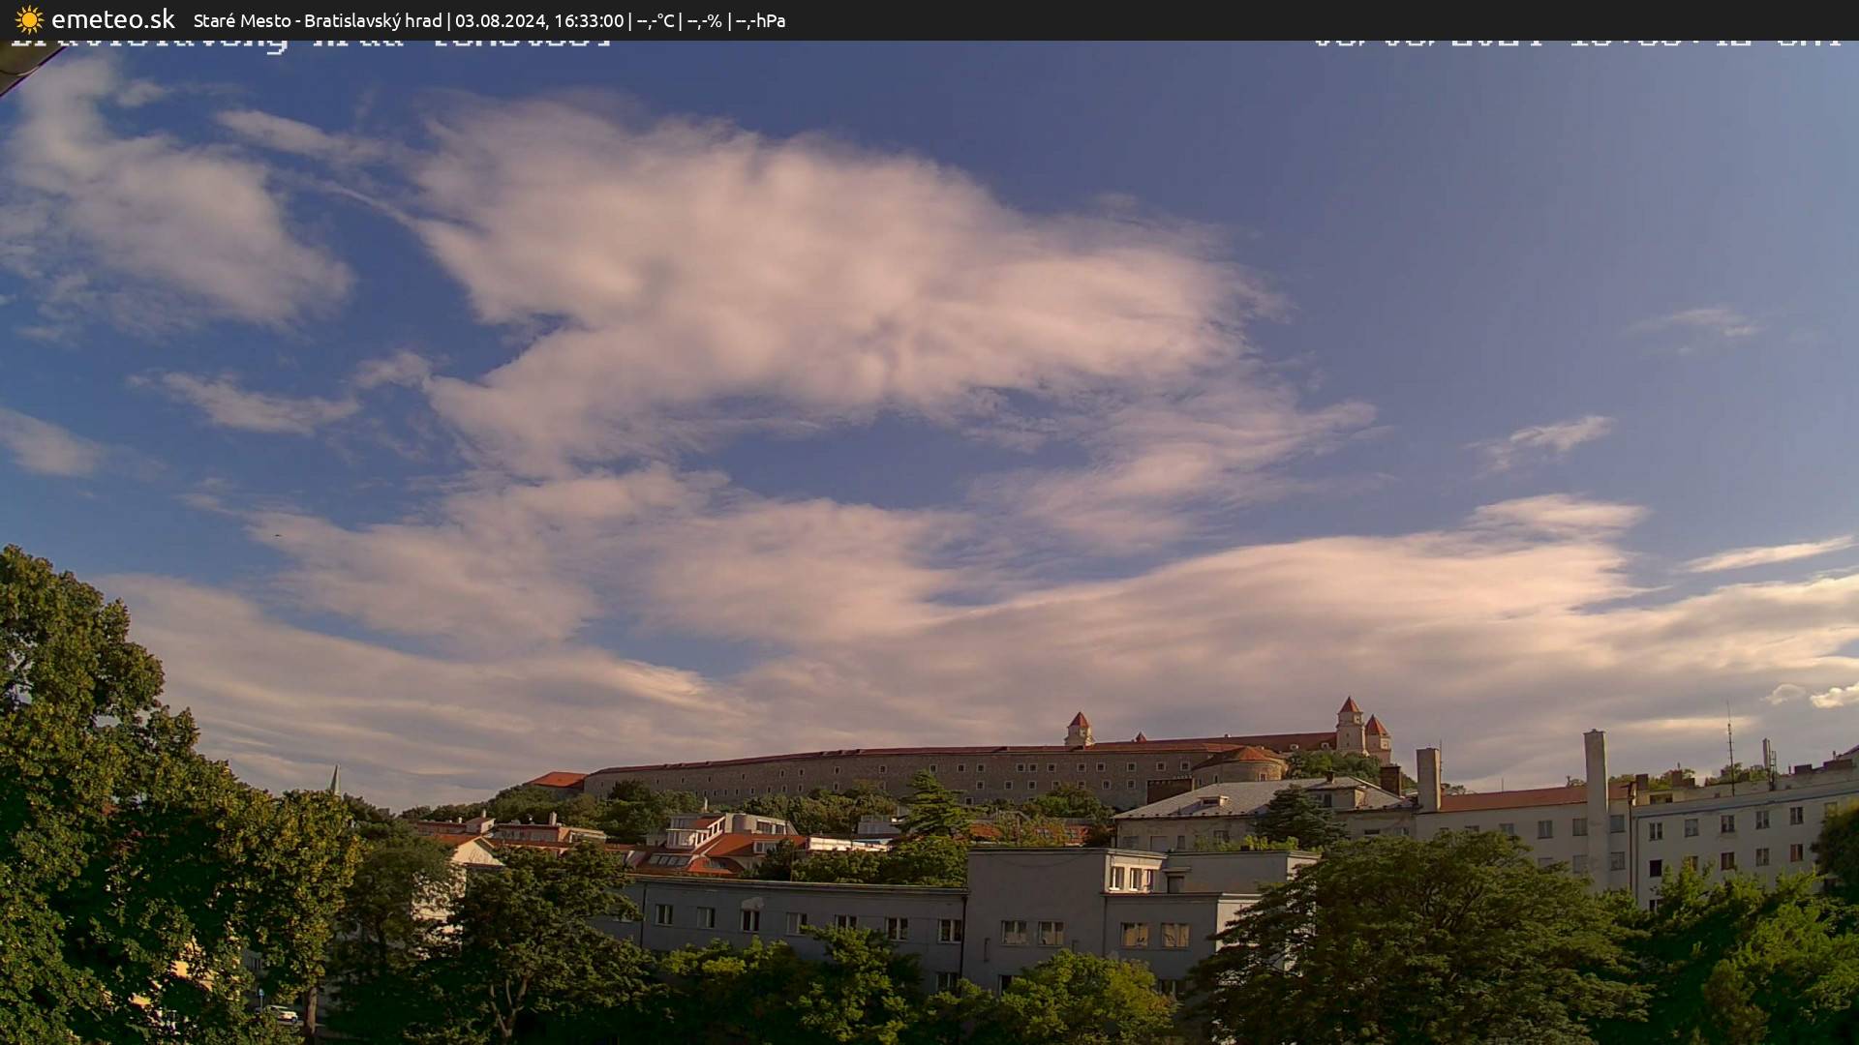Click the 16:33:00 time readout
Screen dimensions: 1859x1045
[x=588, y=20]
